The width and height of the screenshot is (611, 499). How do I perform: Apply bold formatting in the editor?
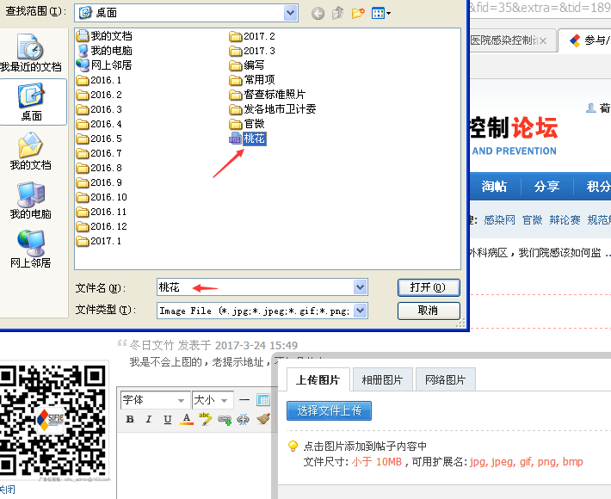tap(130, 420)
